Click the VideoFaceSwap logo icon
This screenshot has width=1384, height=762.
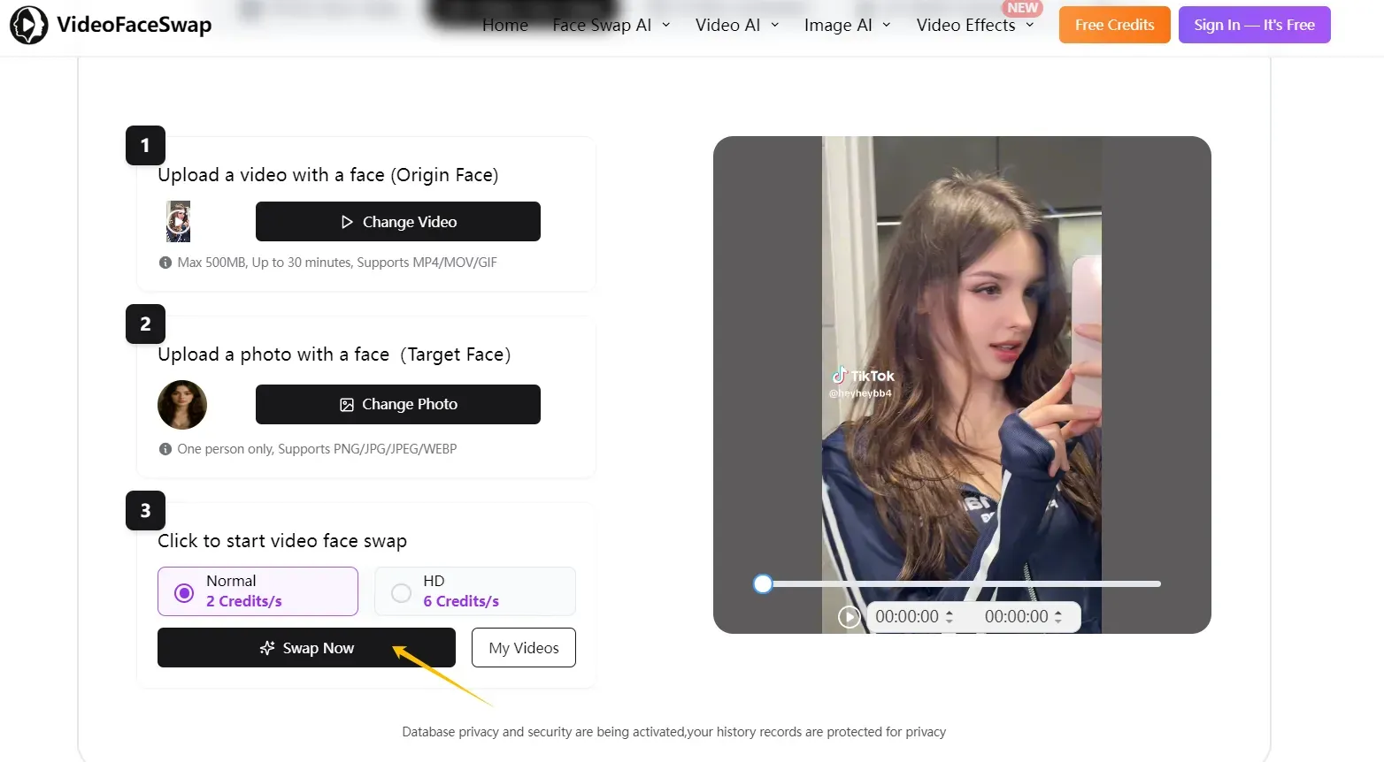[27, 25]
